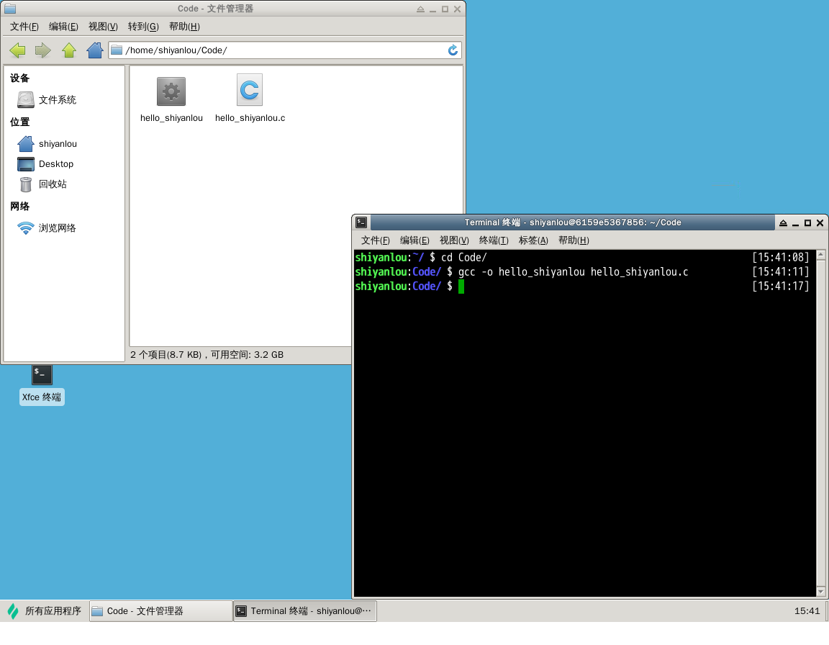Open 浏览网络 in sidebar
The height and width of the screenshot is (645, 829).
point(47,228)
